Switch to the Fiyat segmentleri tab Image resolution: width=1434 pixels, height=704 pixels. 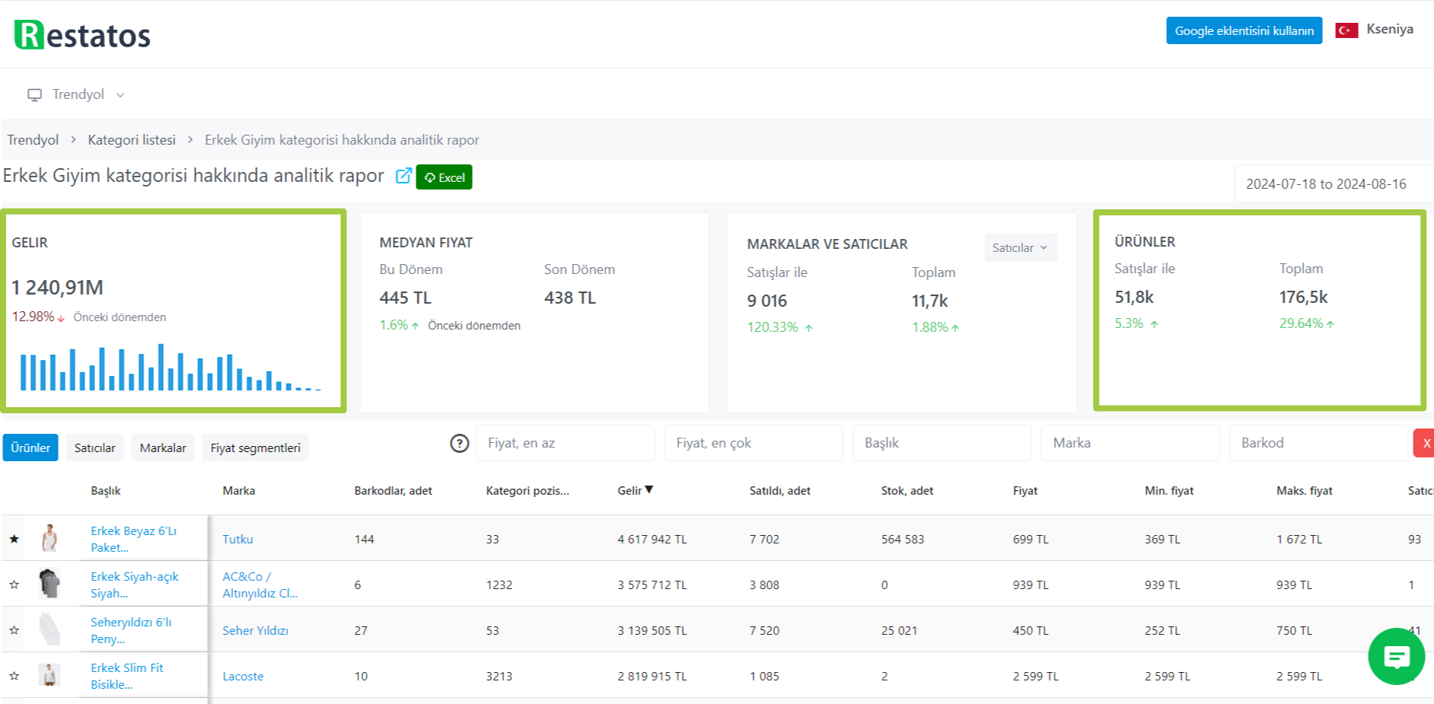[255, 448]
